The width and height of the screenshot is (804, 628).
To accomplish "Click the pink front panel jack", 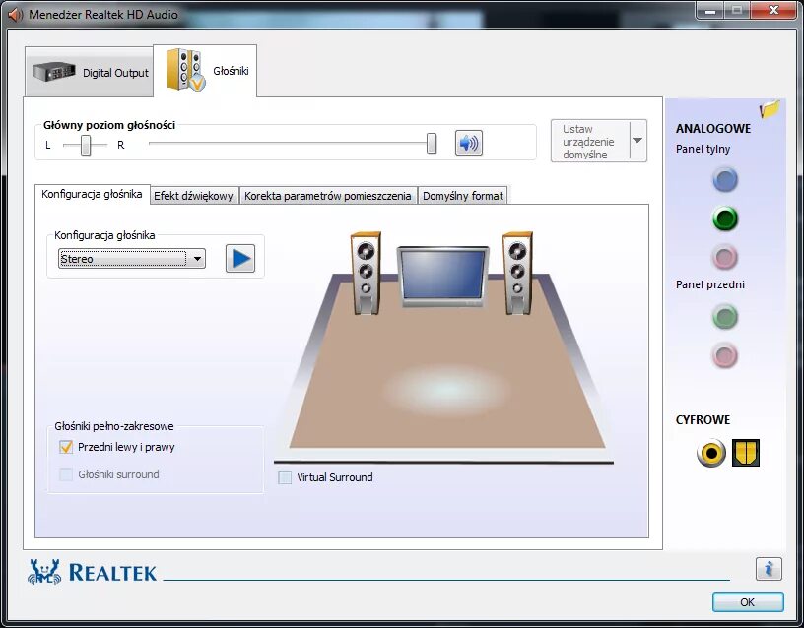I will (x=725, y=355).
